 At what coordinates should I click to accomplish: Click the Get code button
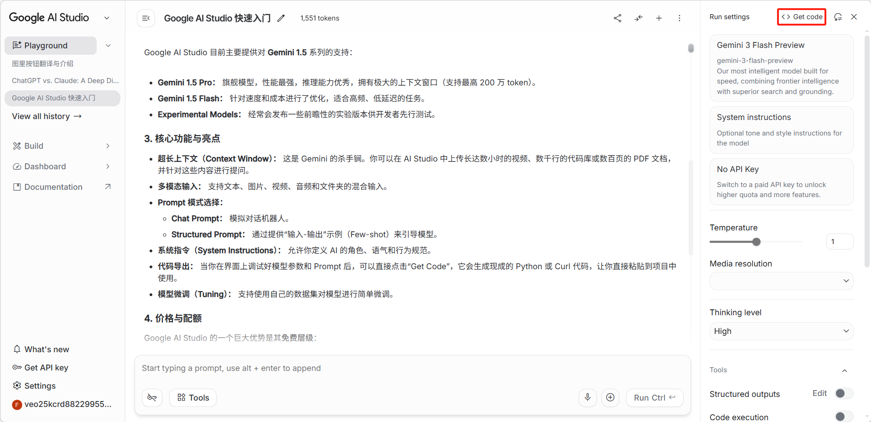point(802,17)
